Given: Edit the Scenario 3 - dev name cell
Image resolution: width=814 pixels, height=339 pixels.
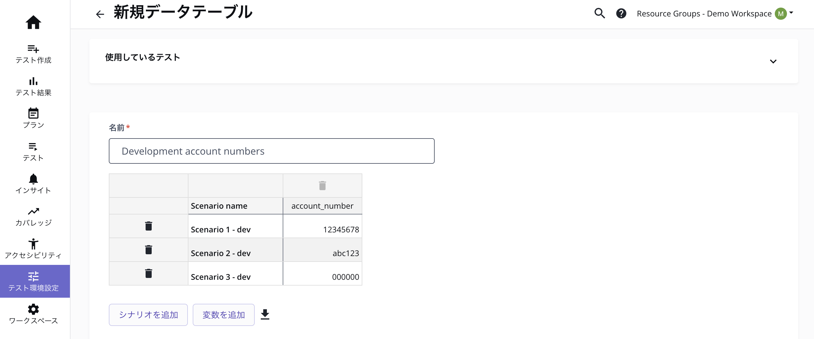Looking at the screenshot, I should [235, 274].
